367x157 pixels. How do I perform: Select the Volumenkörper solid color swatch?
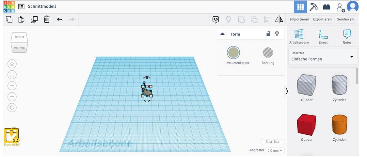coord(233,53)
